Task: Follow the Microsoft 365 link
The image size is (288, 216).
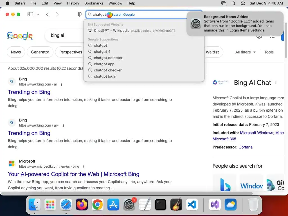Action: [x=224, y=139]
